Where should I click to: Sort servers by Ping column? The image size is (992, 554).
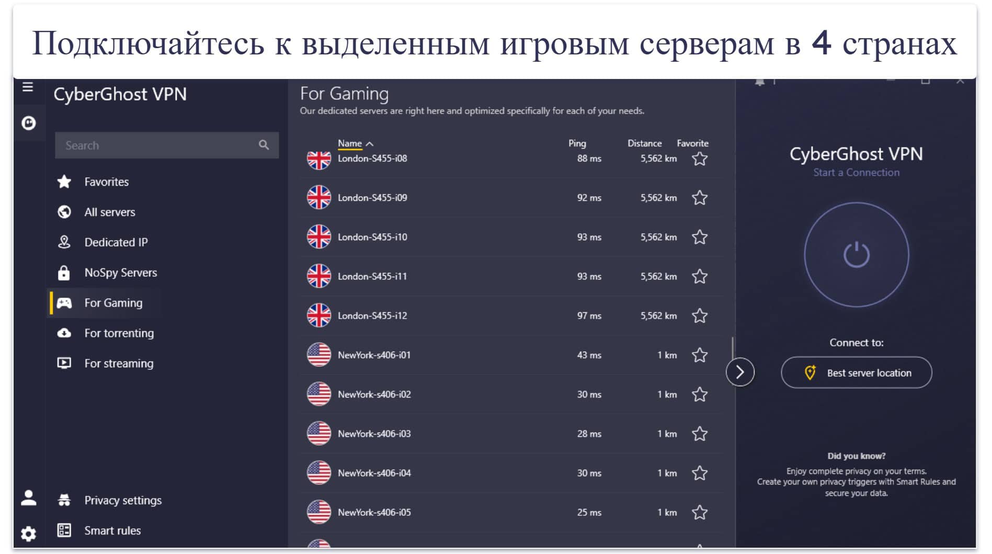tap(577, 143)
